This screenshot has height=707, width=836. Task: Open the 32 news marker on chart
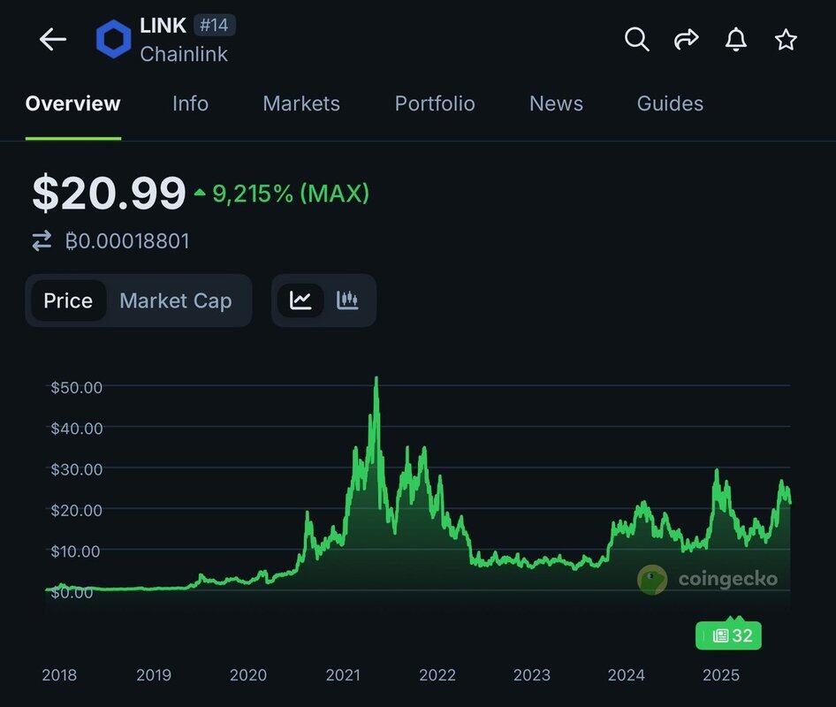pyautogui.click(x=729, y=635)
